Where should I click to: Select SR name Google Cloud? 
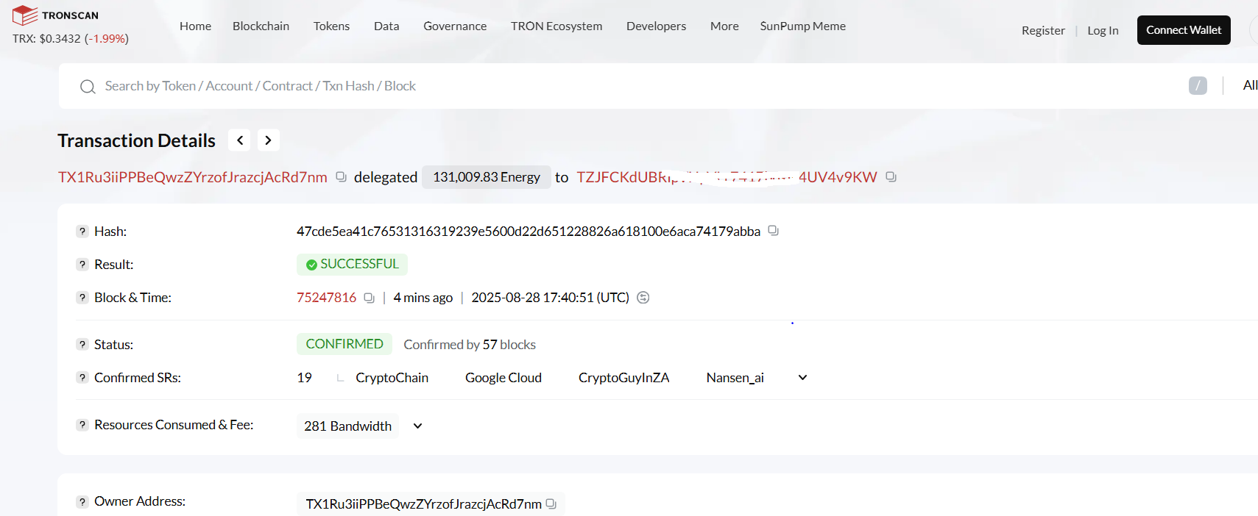[x=503, y=378]
